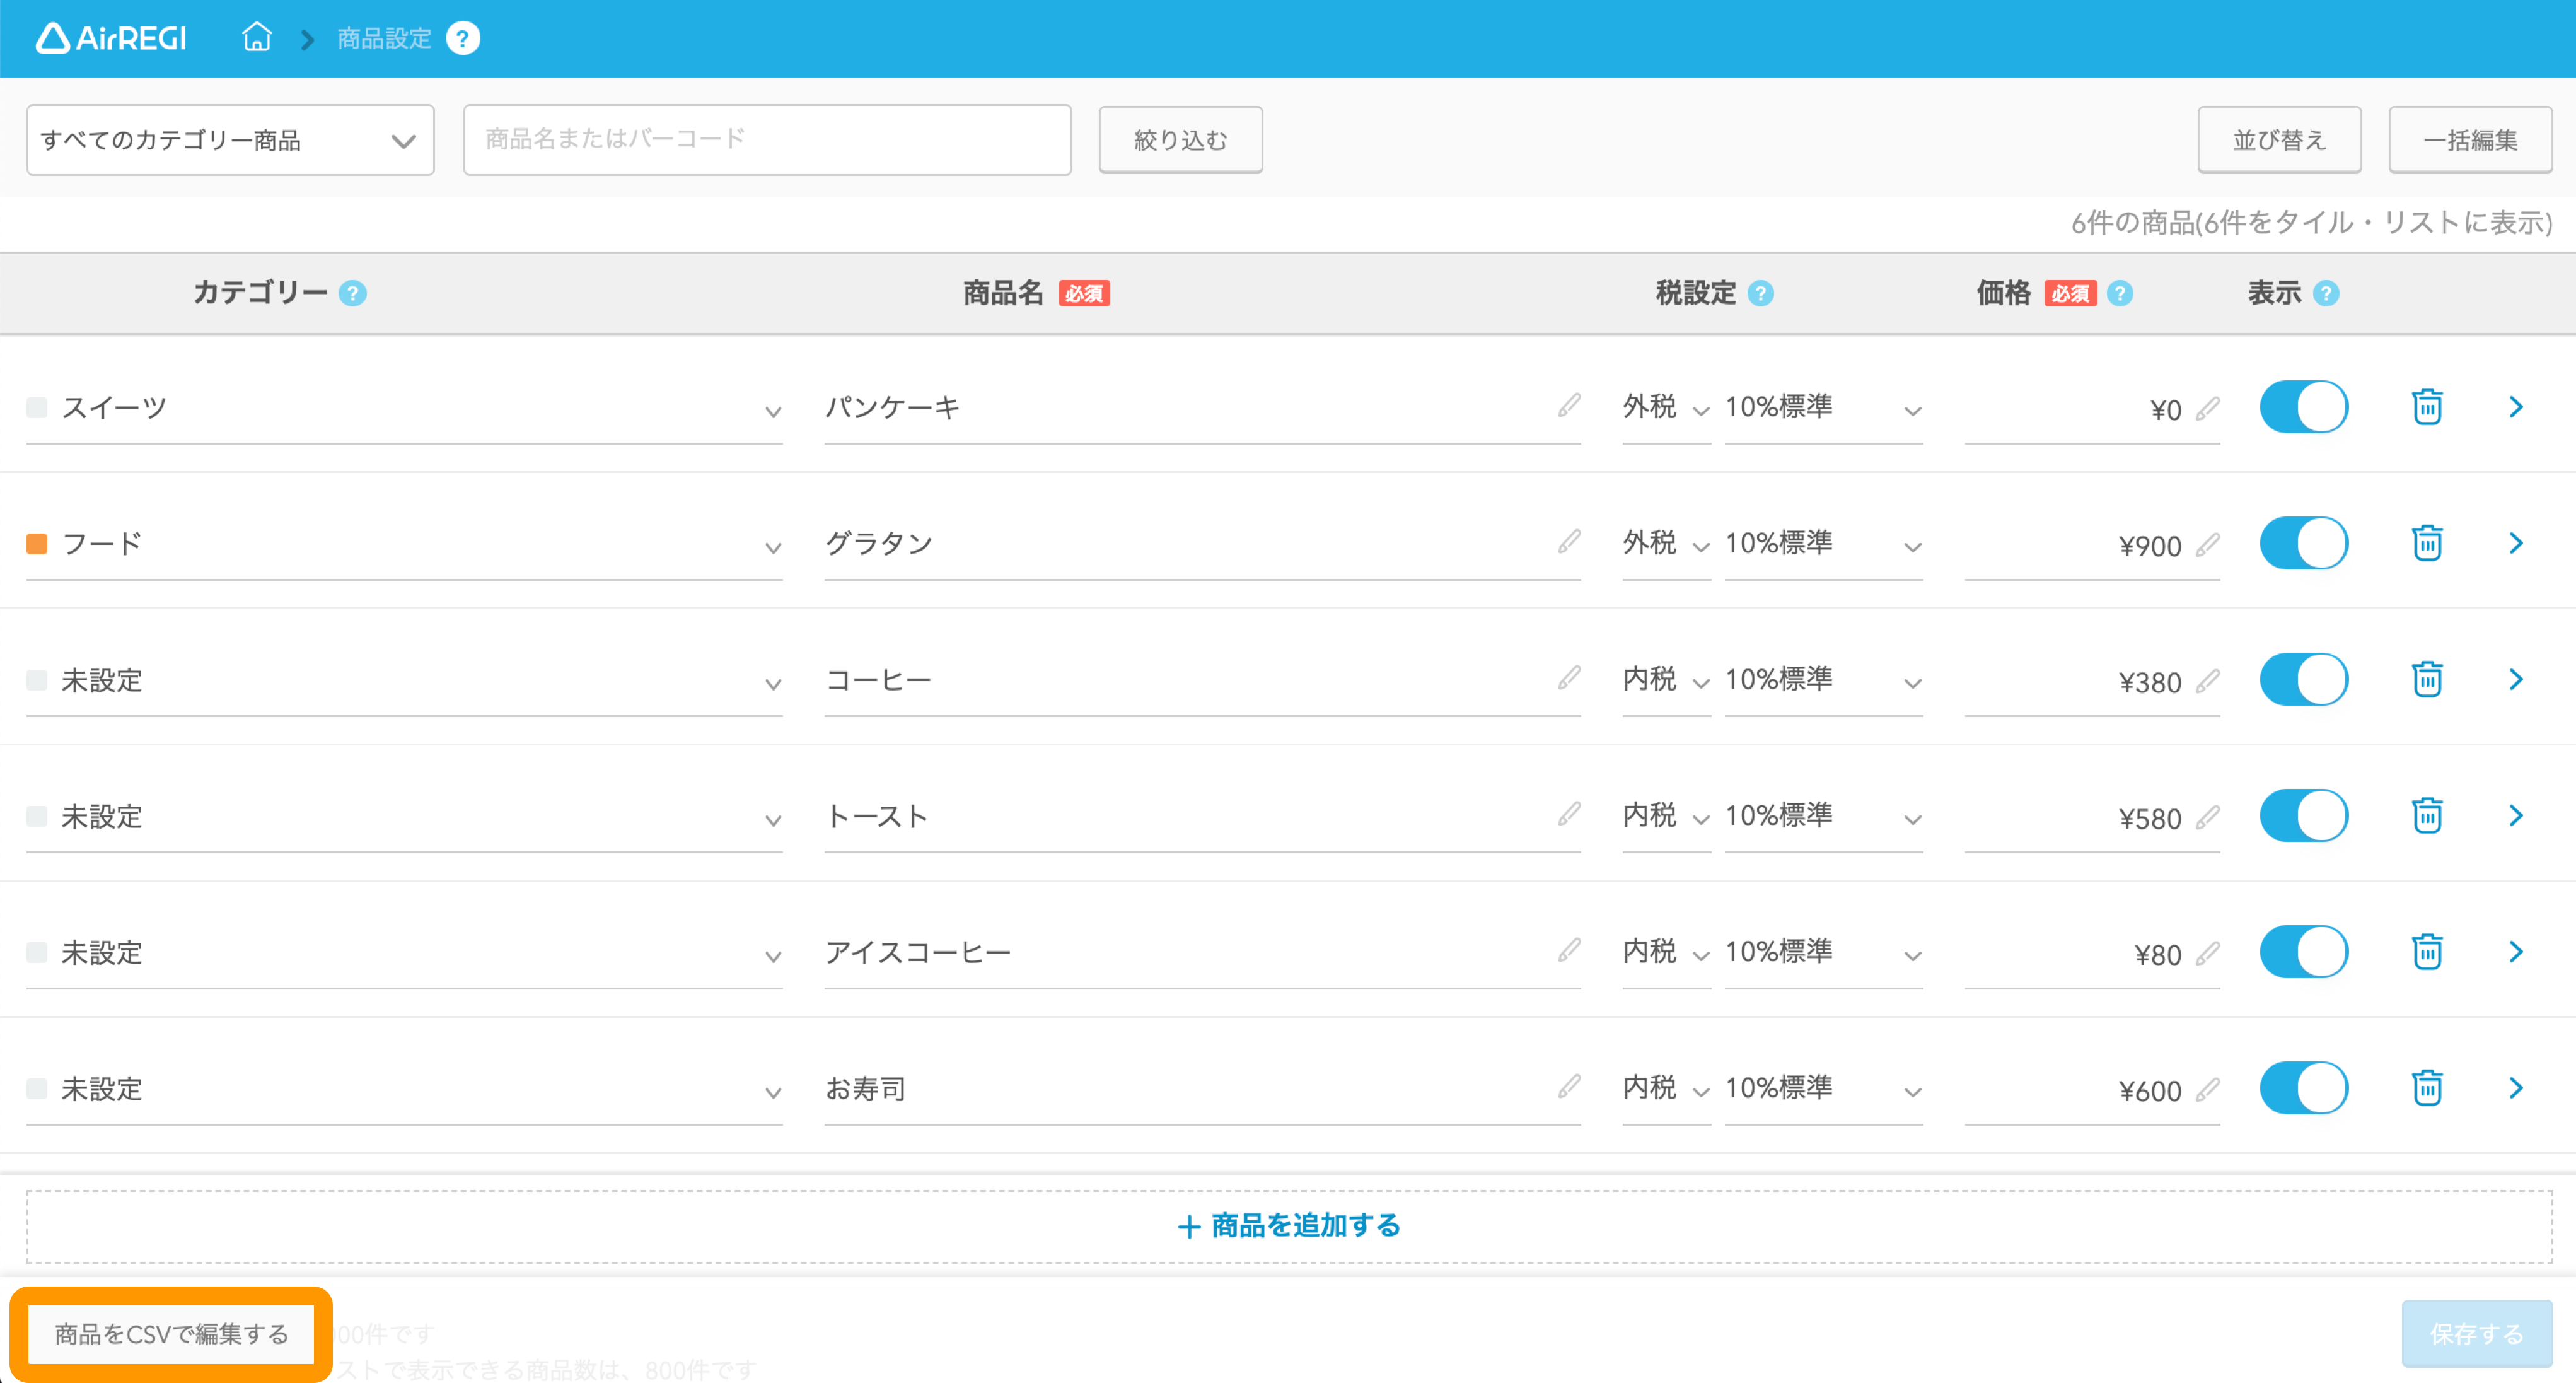Click the orange category color square on フード row
Image resolution: width=2576 pixels, height=1383 pixels.
click(37, 543)
